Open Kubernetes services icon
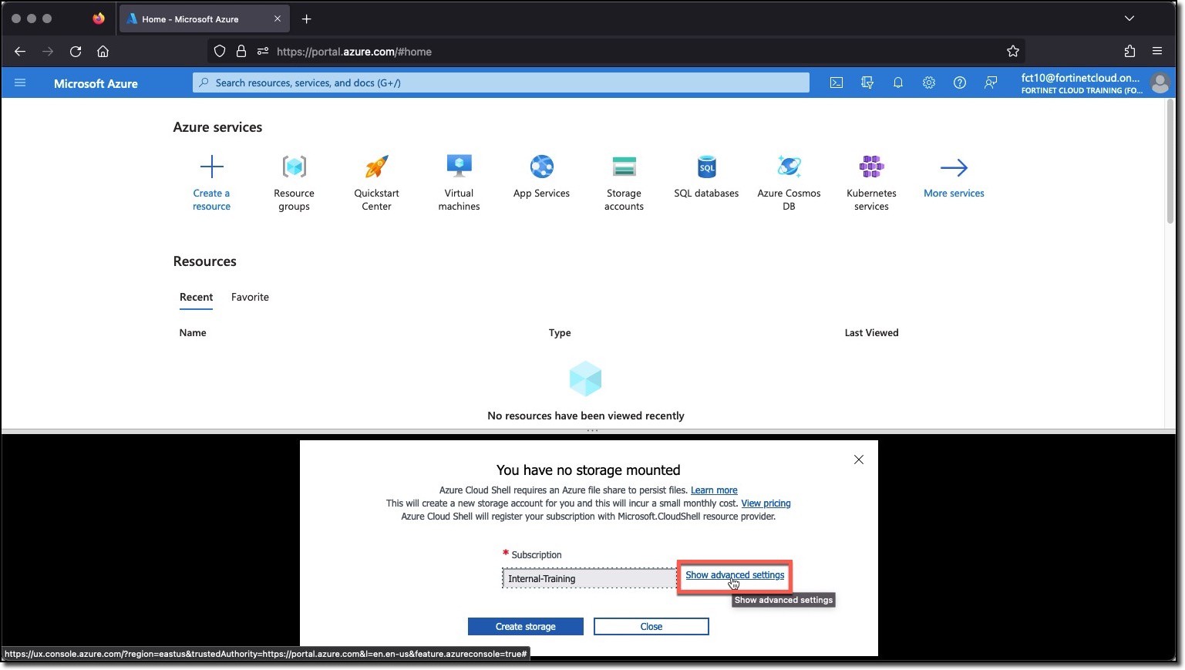Image resolution: width=1185 pixels, height=670 pixels. [871, 167]
